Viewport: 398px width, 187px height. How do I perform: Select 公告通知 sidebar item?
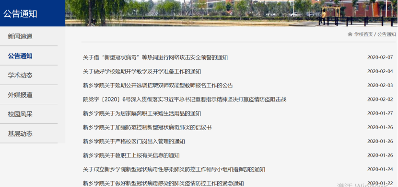[20, 56]
